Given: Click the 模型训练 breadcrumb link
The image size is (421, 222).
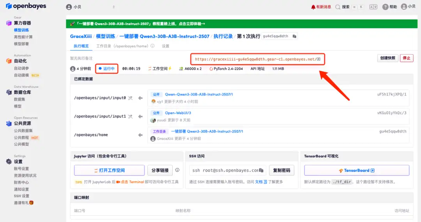Looking at the screenshot, I should tap(106, 36).
